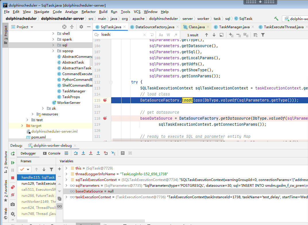Click Evaluate Expression calculator icon
Screen dimensions: 308x225
coord(123,153)
